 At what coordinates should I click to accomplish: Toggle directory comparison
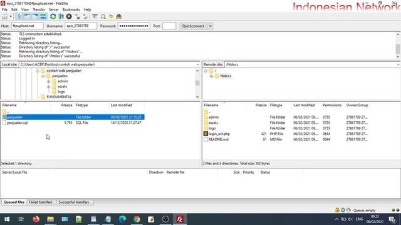tap(103, 17)
